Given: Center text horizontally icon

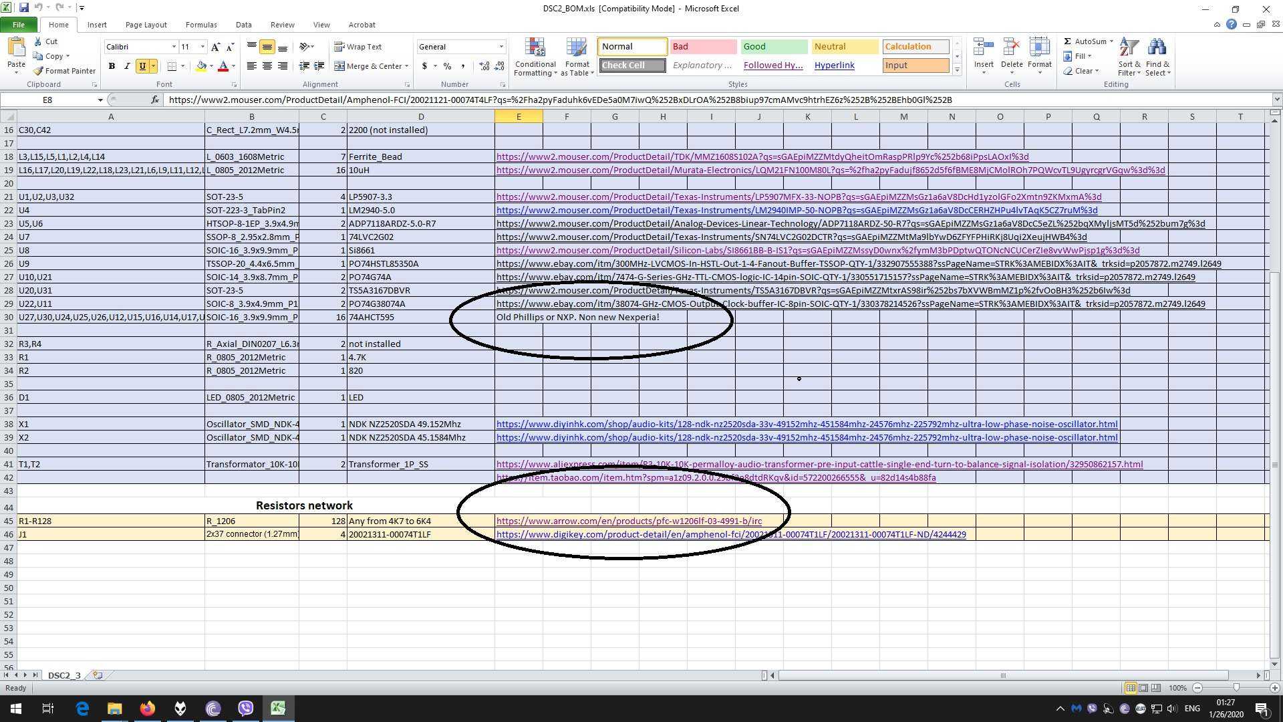Looking at the screenshot, I should coord(267,66).
